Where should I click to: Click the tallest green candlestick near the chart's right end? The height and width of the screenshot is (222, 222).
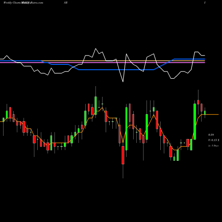point(195,122)
